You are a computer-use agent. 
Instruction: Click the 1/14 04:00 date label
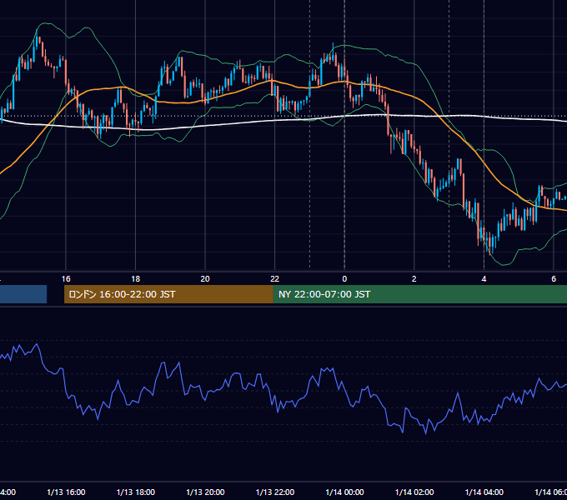coord(484,492)
